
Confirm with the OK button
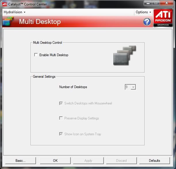[55, 161]
